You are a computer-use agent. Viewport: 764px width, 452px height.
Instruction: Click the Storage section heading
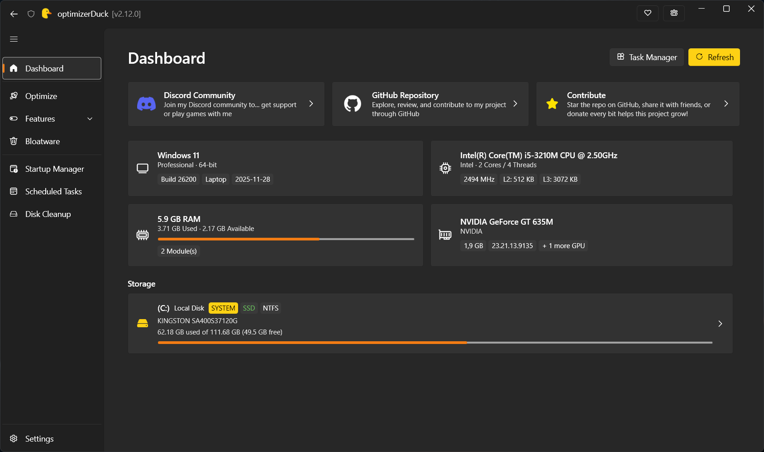[142, 284]
